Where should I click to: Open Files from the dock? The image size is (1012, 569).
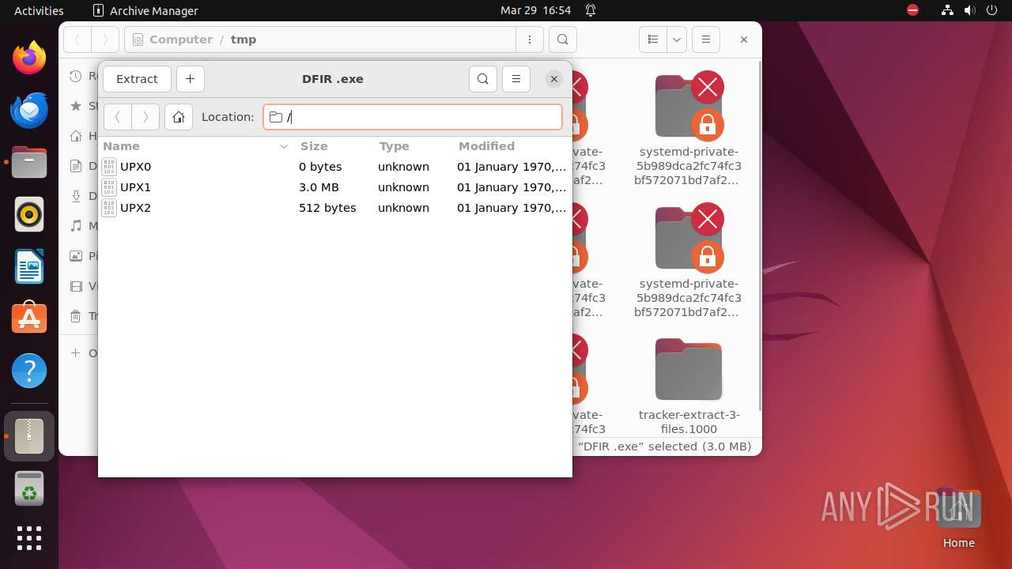(29, 162)
